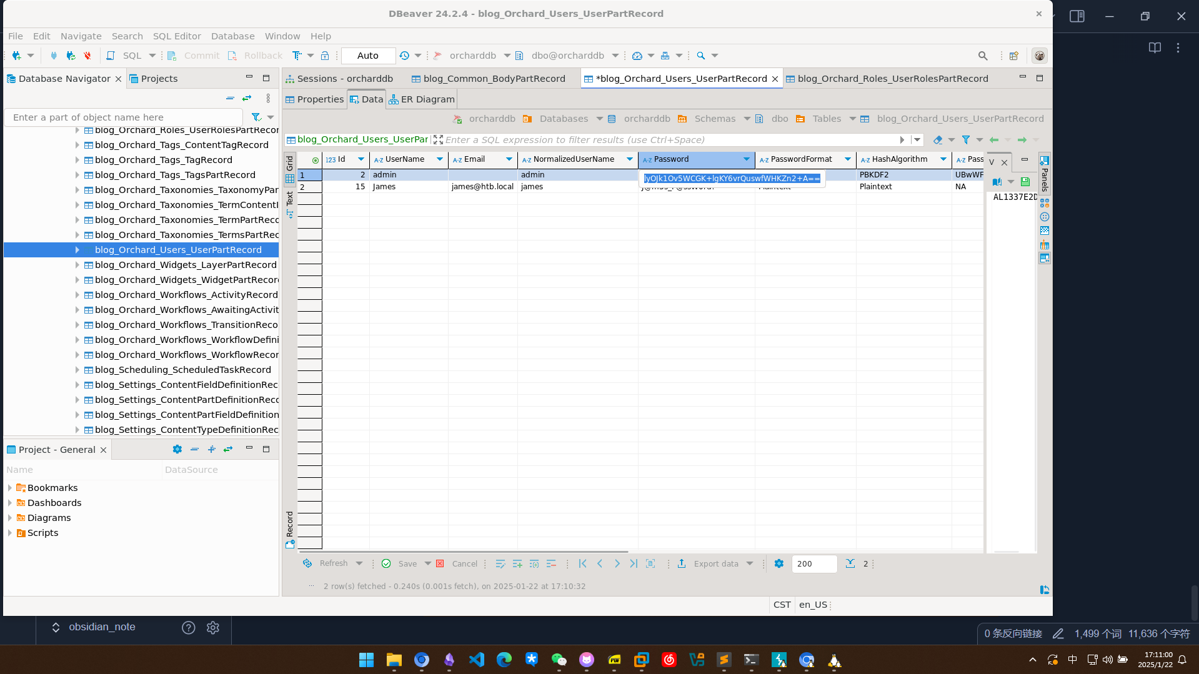Click the padlock icon in main toolbar
The width and height of the screenshot is (1199, 674).
click(325, 56)
